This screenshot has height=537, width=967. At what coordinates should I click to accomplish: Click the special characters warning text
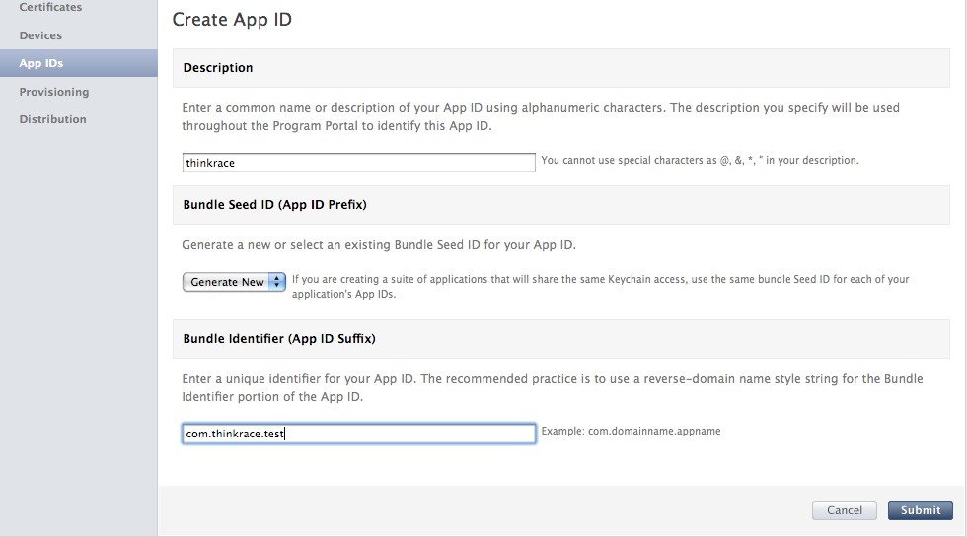coord(700,160)
